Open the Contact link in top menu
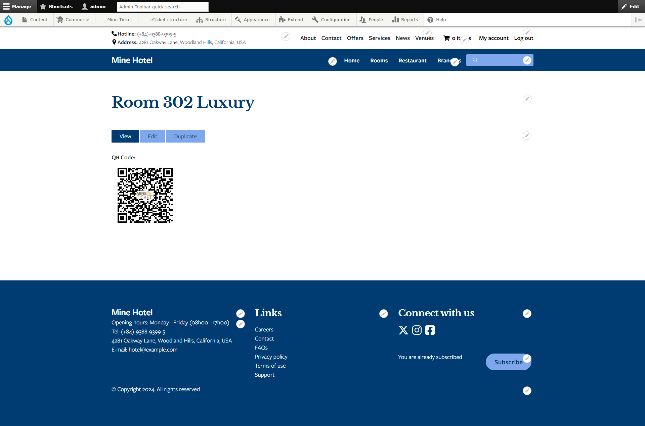 coord(331,38)
